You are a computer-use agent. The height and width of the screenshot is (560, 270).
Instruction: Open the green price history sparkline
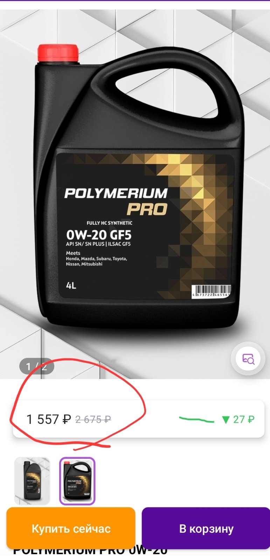[196, 419]
